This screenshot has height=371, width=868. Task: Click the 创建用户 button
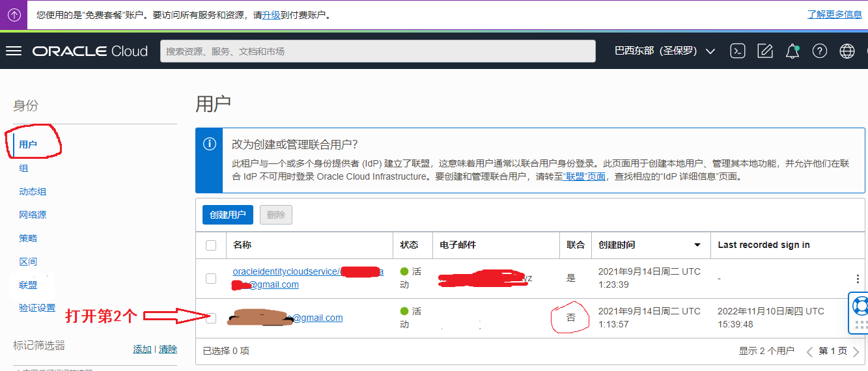point(228,215)
